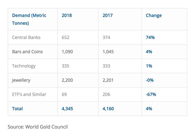Click the Total row label

pyautogui.click(x=17, y=109)
